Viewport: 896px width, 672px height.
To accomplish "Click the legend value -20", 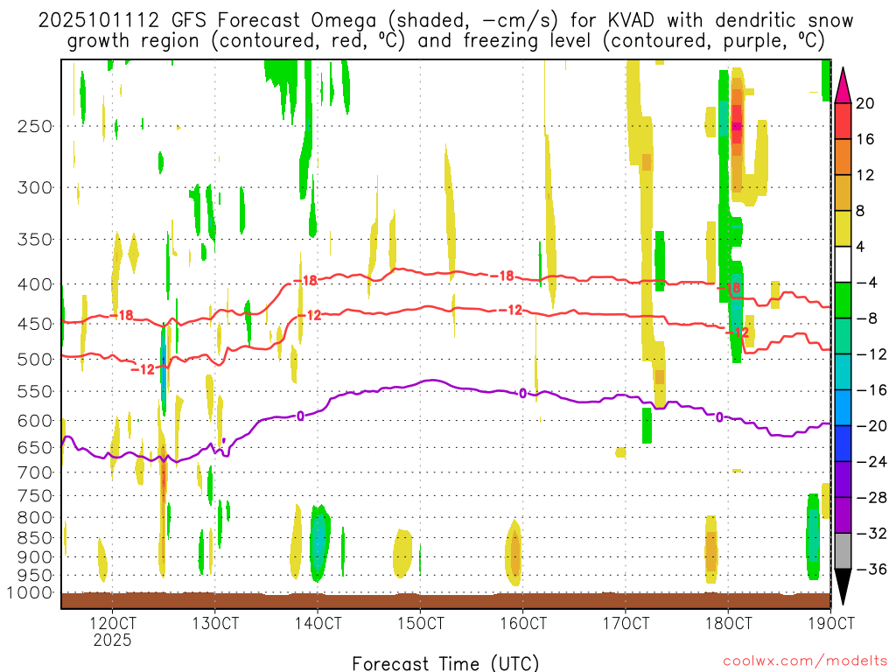I will point(871,426).
